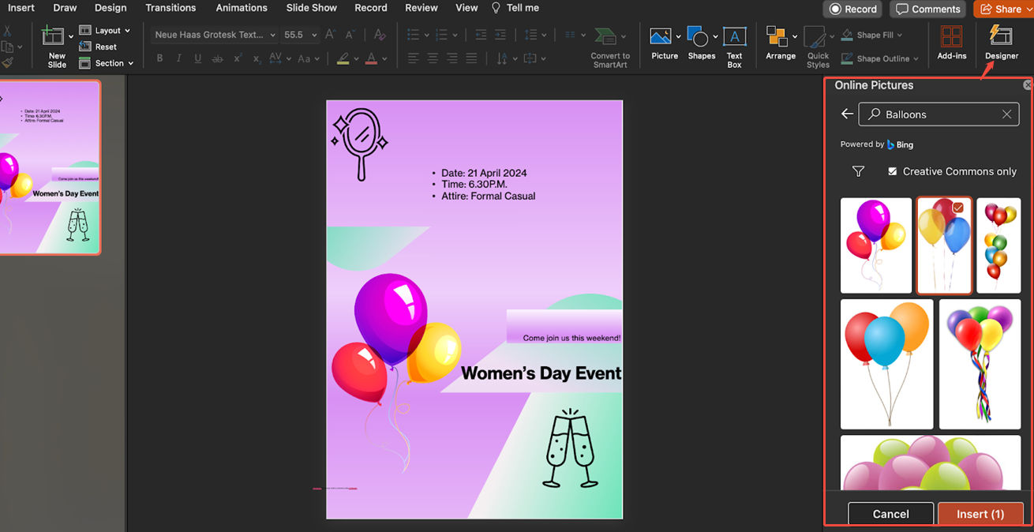This screenshot has width=1034, height=532.
Task: Open the Slide Show menu
Action: pyautogui.click(x=311, y=8)
